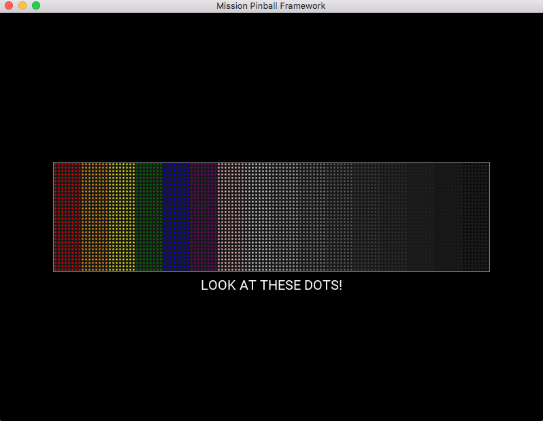Click the word "Framework" in the title bar
543x421 pixels.
pos(303,6)
